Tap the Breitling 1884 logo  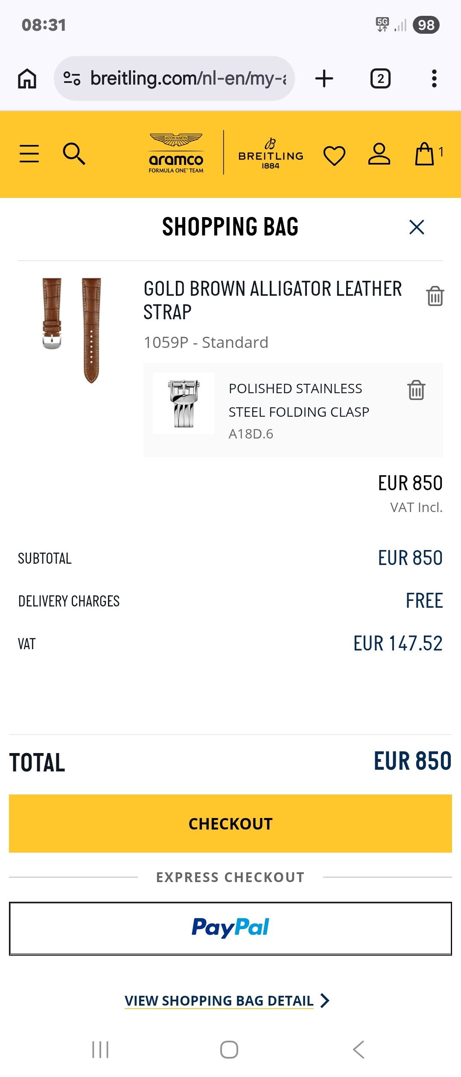tap(271, 154)
